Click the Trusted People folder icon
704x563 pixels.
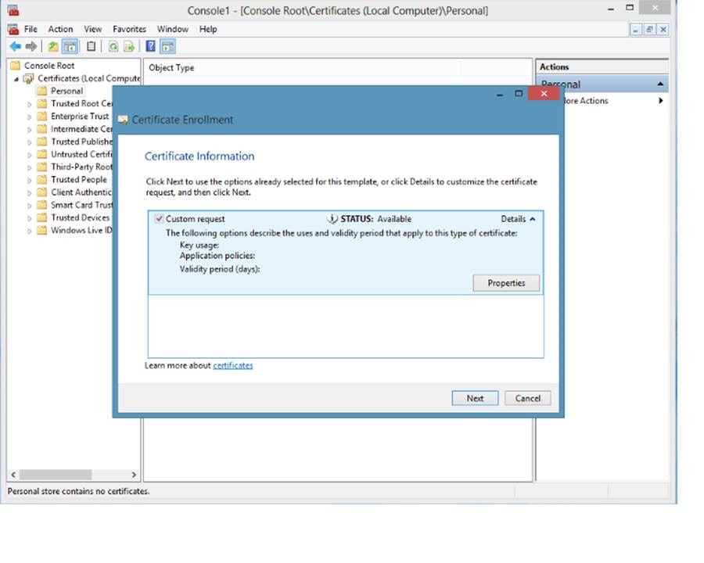41,180
